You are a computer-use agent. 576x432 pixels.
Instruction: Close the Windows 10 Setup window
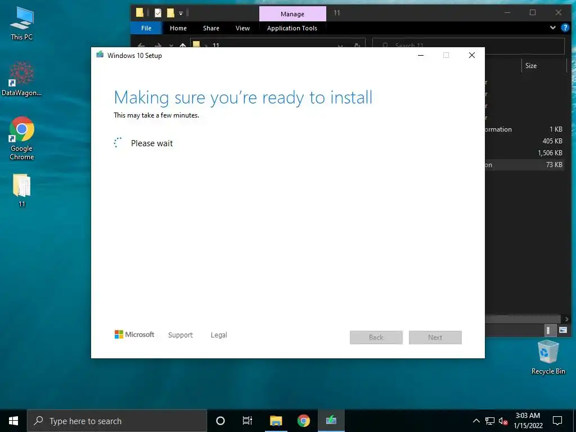point(472,55)
